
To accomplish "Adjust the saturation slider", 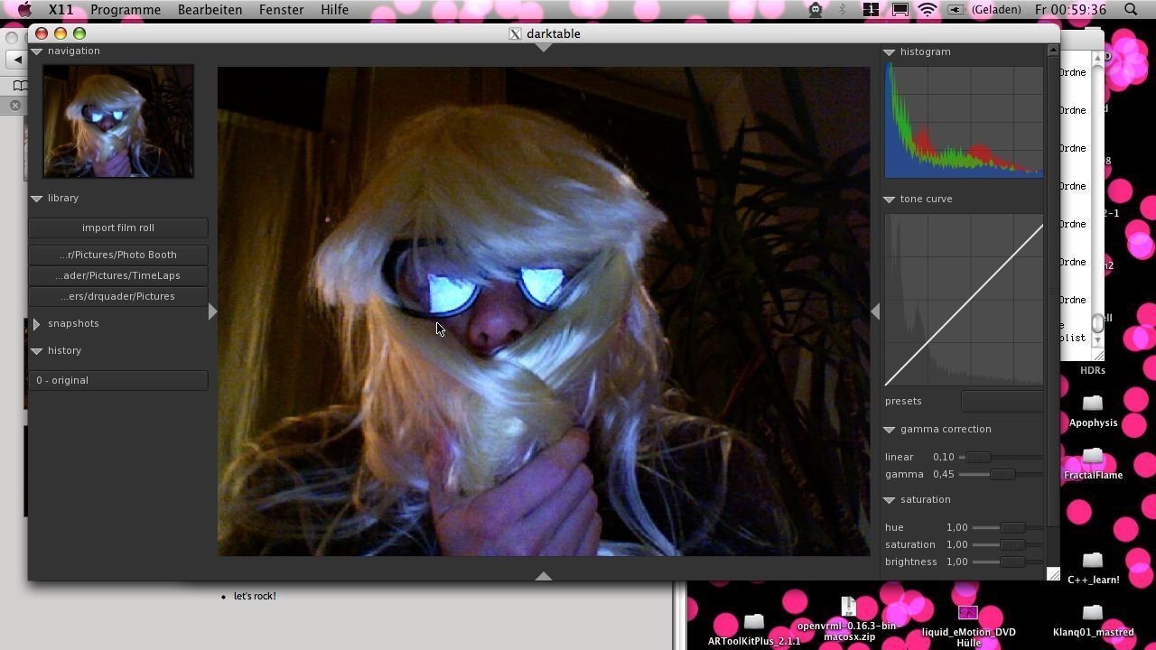I will 1011,544.
